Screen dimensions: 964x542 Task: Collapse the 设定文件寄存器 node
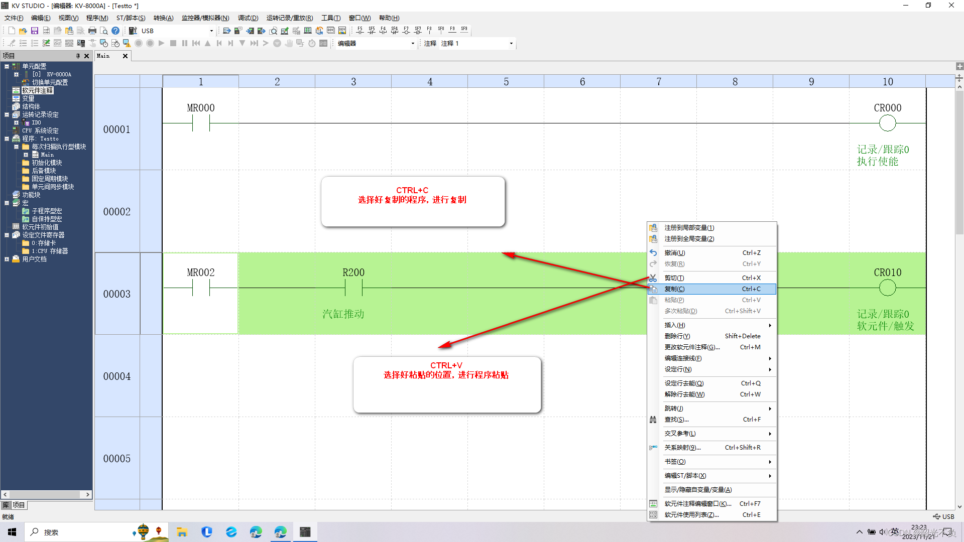[7, 235]
